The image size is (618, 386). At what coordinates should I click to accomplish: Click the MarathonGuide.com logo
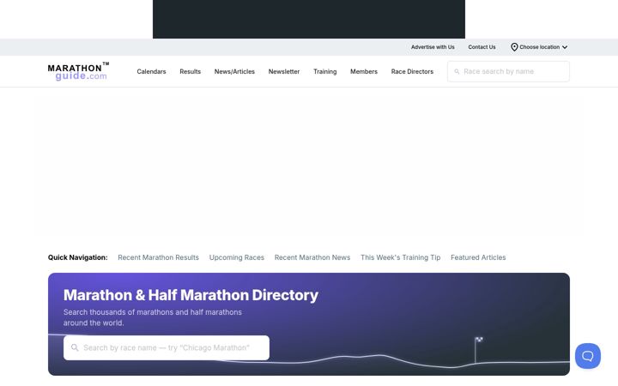78,71
